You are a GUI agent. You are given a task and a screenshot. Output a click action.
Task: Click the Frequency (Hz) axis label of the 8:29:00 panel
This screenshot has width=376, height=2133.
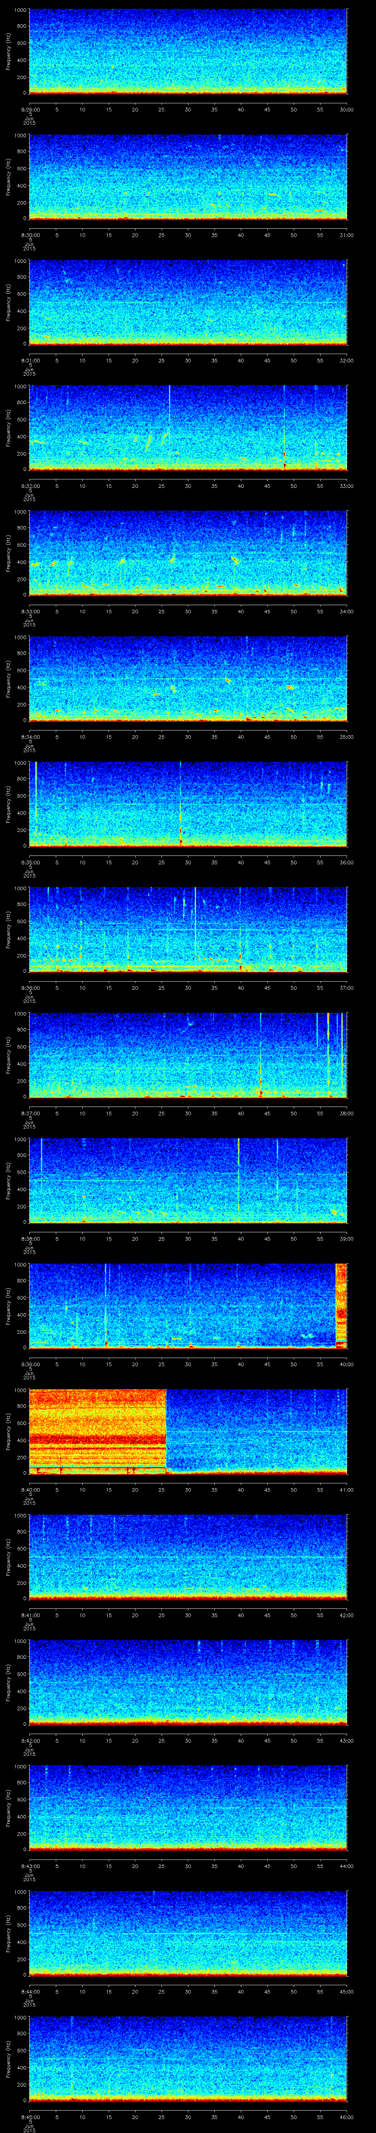click(8, 51)
